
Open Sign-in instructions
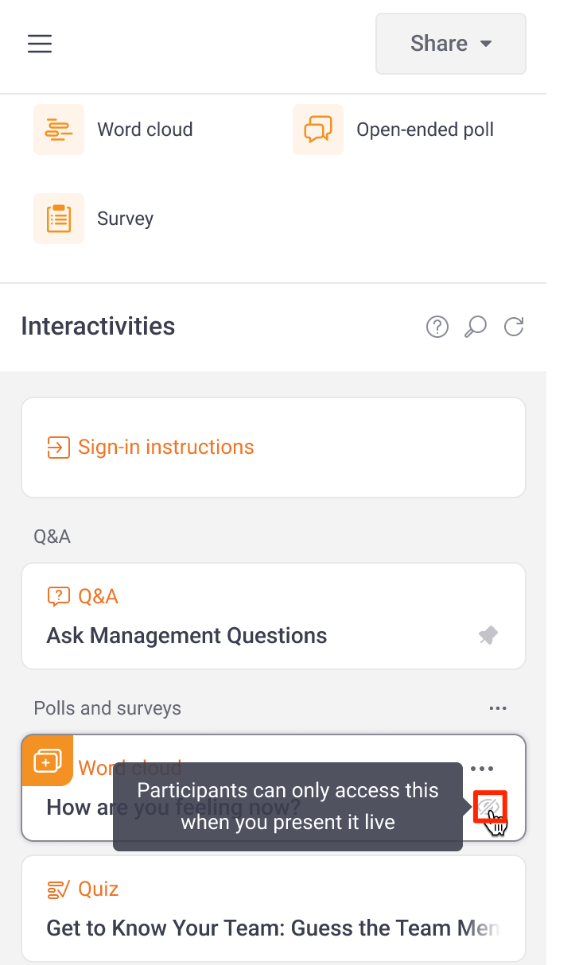tap(165, 448)
